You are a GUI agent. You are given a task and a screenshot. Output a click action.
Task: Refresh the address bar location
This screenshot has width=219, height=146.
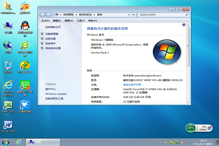point(134,15)
